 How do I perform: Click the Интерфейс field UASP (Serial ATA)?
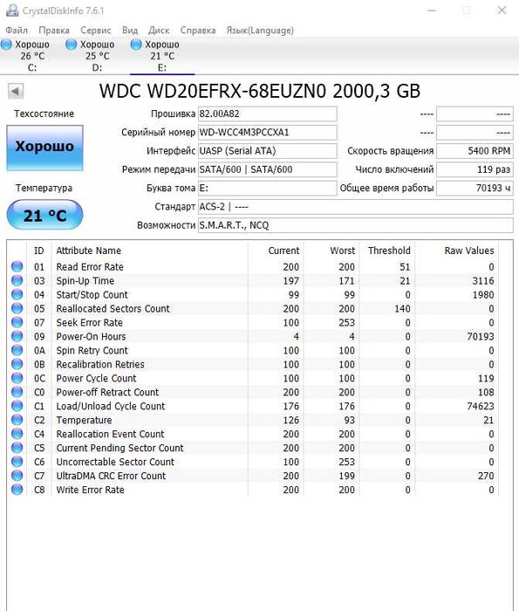pos(268,151)
